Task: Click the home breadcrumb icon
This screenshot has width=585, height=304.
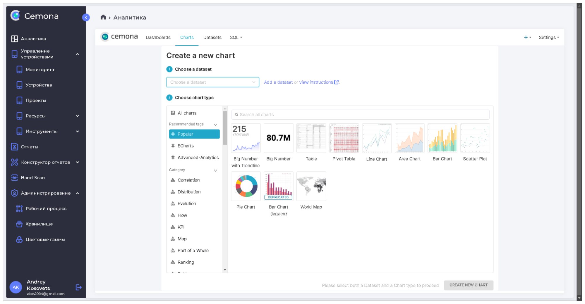Action: coord(103,17)
